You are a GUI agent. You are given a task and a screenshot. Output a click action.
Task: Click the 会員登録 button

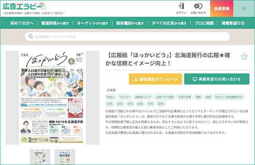pyautogui.click(x=222, y=8)
